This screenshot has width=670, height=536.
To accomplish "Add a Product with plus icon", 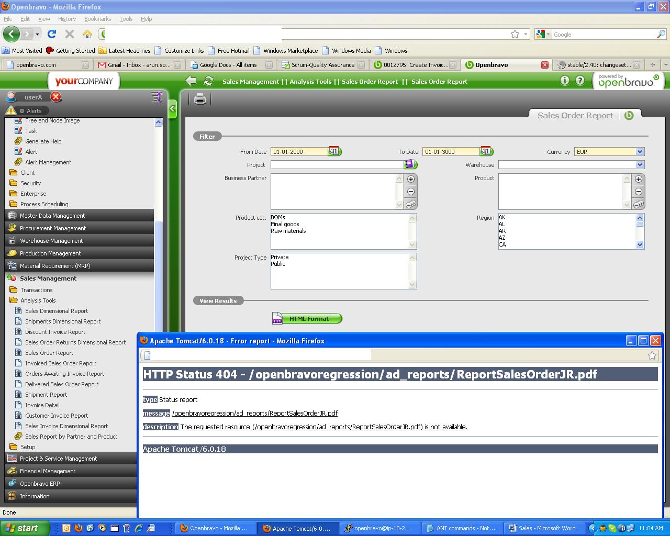I will pos(639,179).
